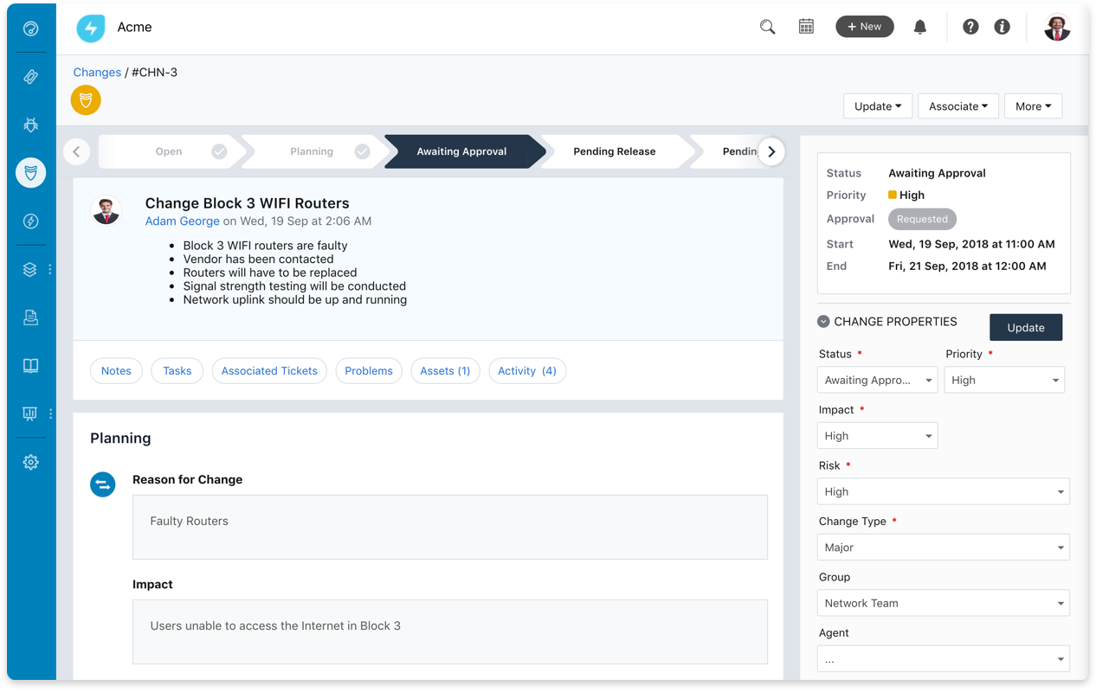This screenshot has width=1096, height=692.
Task: Open the Risk dropdown
Action: [943, 491]
